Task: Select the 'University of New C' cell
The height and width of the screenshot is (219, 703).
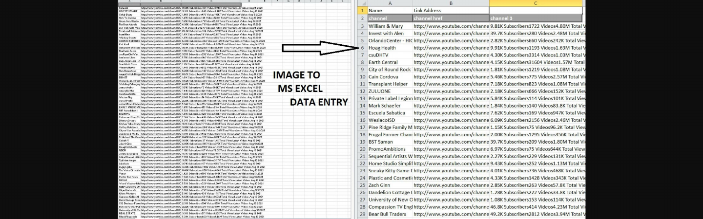Action: [x=390, y=200]
